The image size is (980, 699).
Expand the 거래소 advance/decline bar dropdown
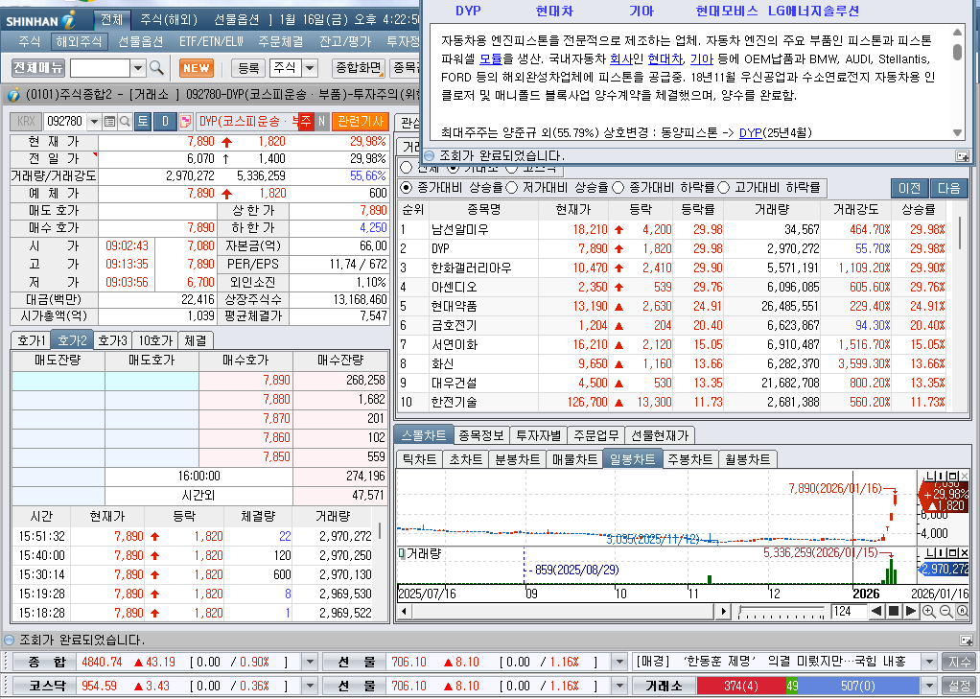[x=929, y=686]
